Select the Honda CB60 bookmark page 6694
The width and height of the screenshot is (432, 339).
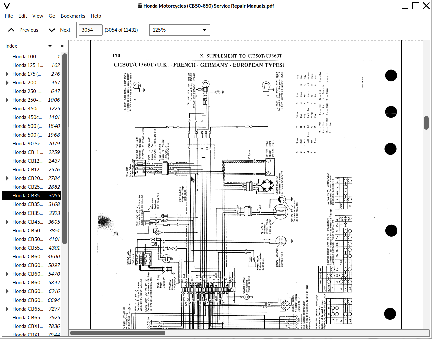click(32, 300)
